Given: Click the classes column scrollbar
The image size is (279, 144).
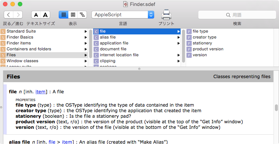Looking at the screenshot, I should point(184,46).
